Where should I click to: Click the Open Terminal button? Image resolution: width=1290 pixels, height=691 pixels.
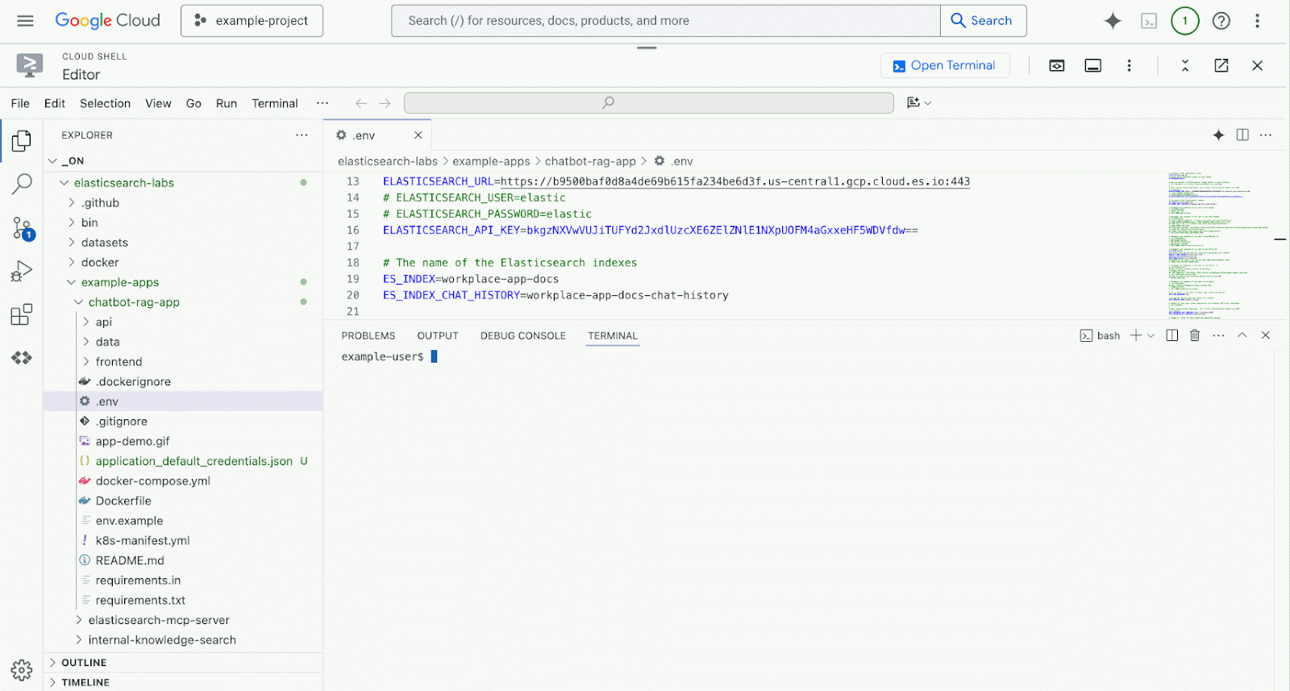coord(945,66)
